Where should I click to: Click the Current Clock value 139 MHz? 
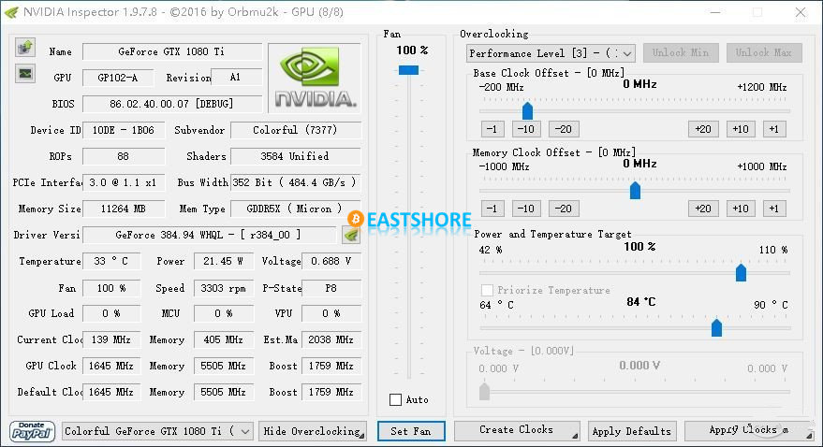[x=111, y=339]
